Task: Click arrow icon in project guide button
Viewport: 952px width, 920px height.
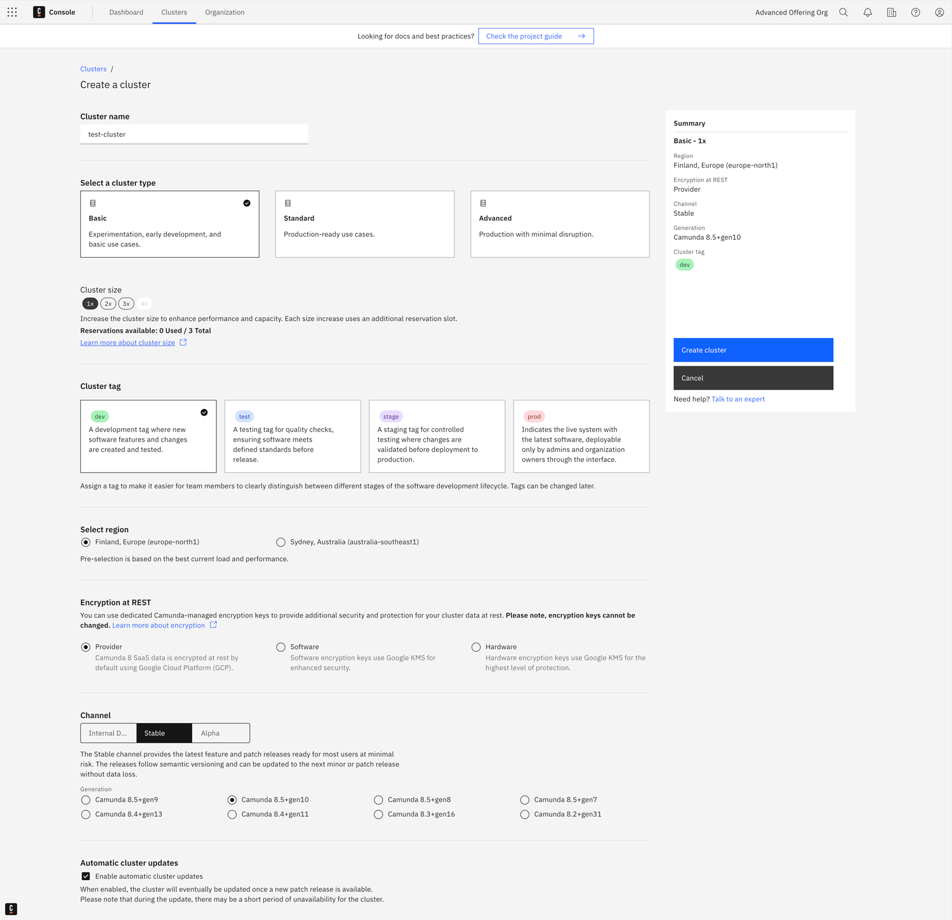Action: click(581, 36)
